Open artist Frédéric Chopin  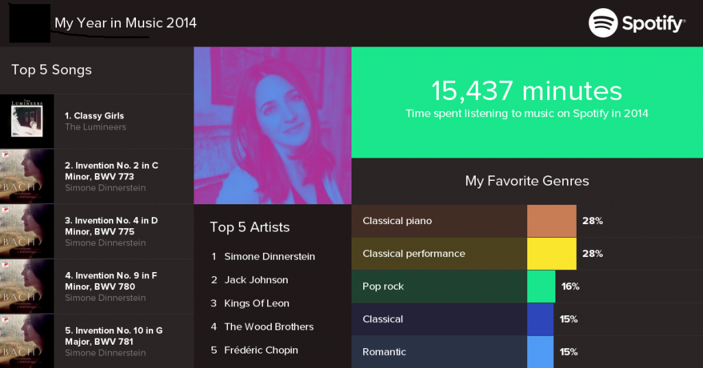click(x=261, y=350)
